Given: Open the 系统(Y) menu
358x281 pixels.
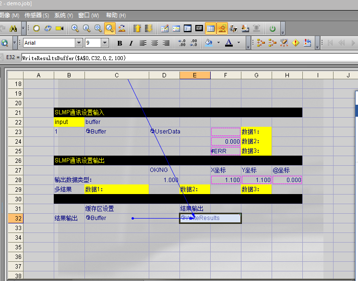Looking at the screenshot, I should click(64, 15).
